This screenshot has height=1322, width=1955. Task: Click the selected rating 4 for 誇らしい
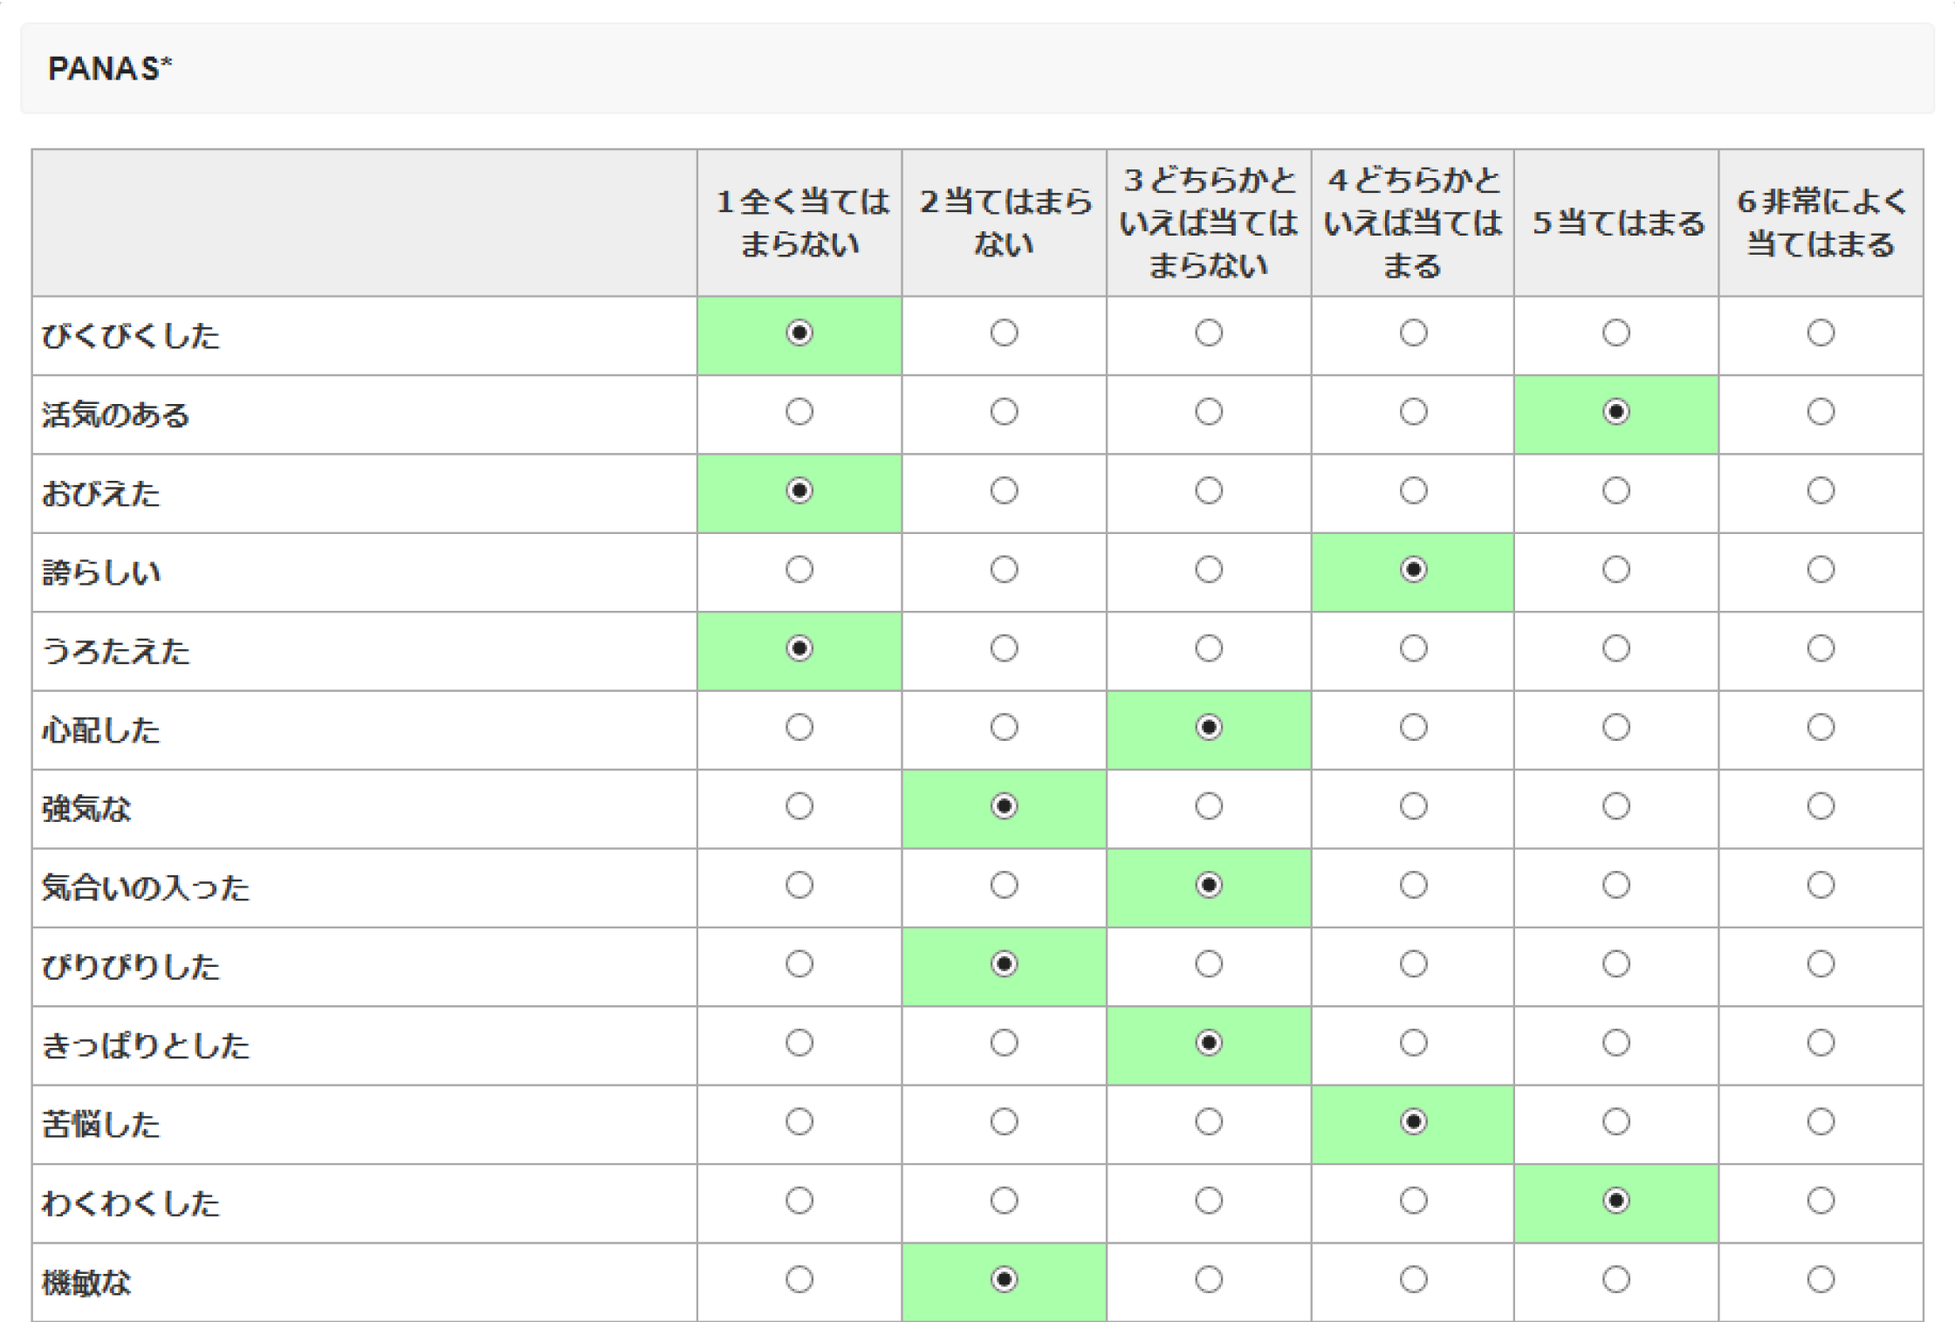pos(1413,569)
